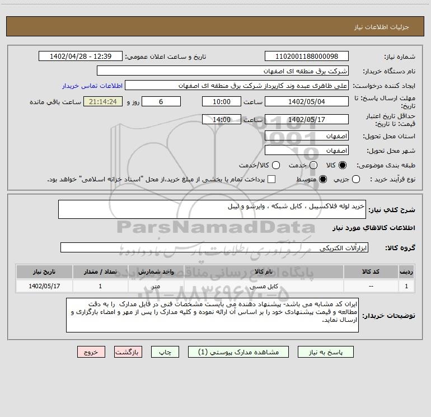Select the کالا/خدمت radio button

click(x=276, y=165)
